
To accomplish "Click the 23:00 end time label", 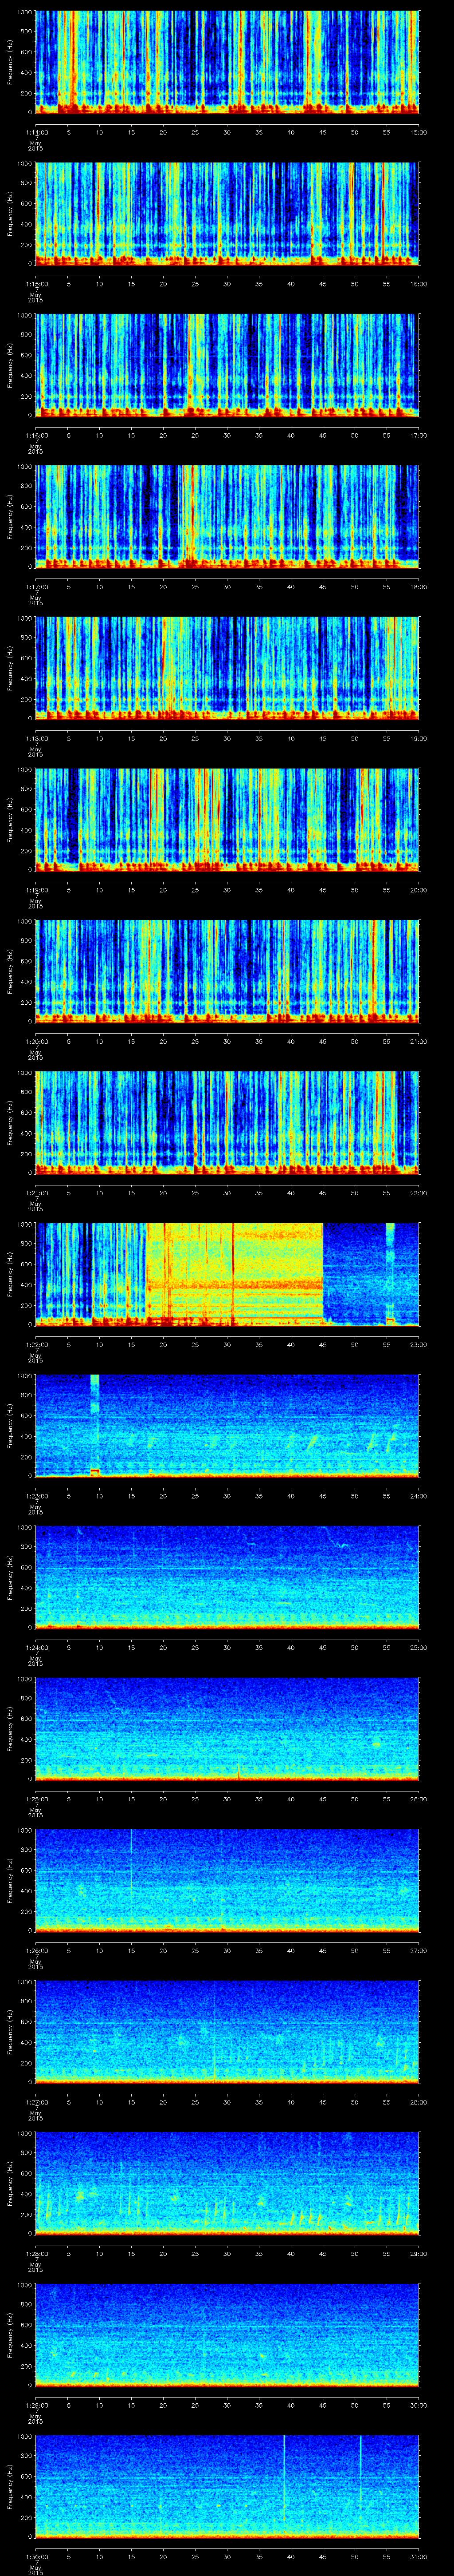I will click(419, 1344).
